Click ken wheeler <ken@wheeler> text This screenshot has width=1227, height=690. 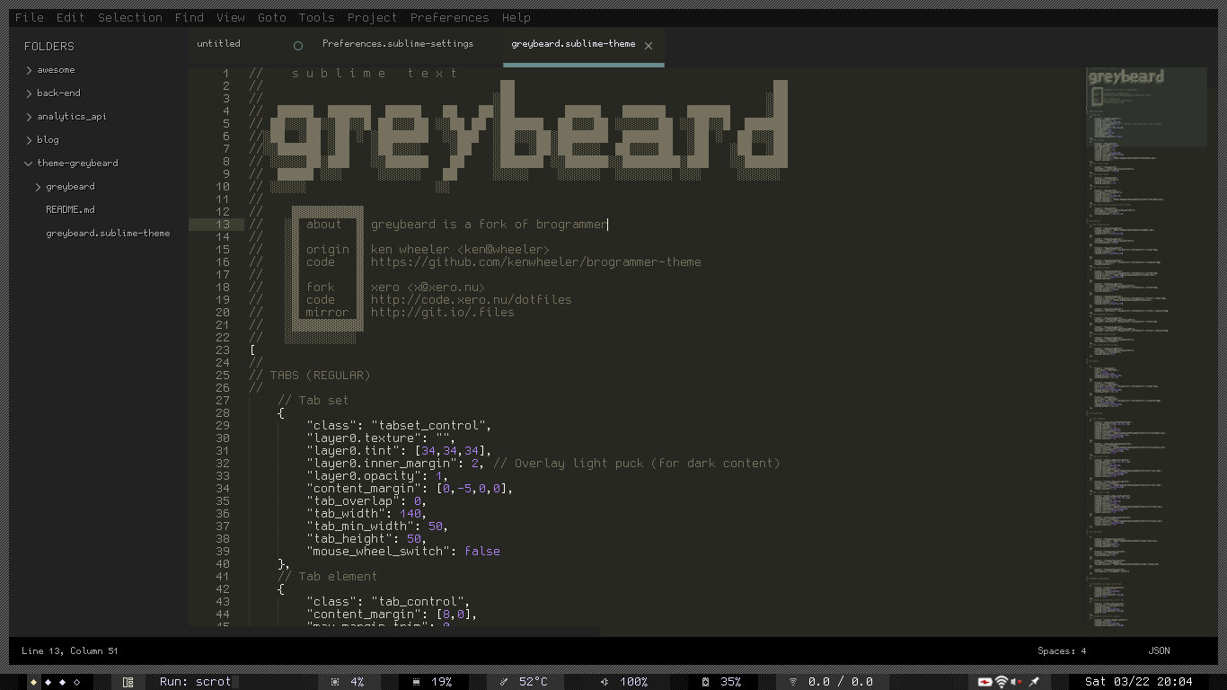(461, 249)
